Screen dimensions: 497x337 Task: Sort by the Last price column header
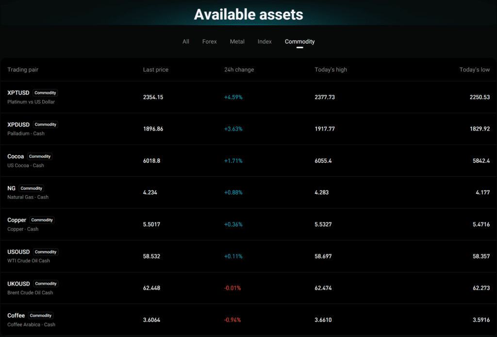coord(155,70)
